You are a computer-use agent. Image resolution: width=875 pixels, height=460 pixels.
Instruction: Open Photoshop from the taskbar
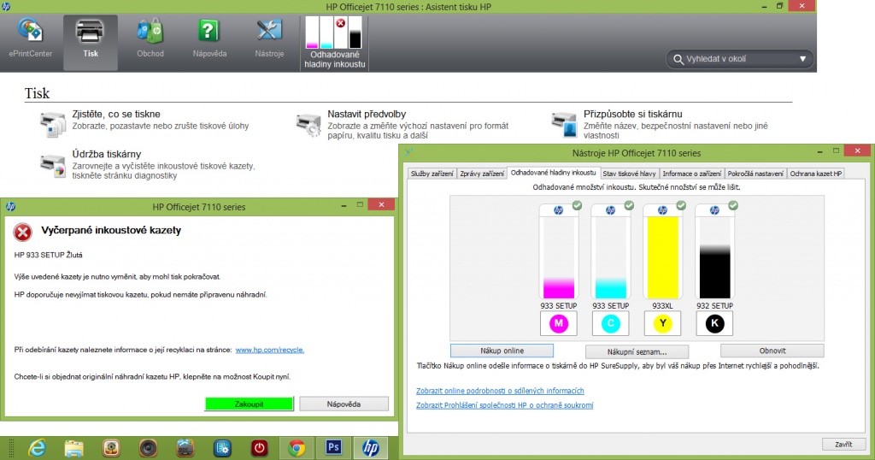click(x=333, y=448)
